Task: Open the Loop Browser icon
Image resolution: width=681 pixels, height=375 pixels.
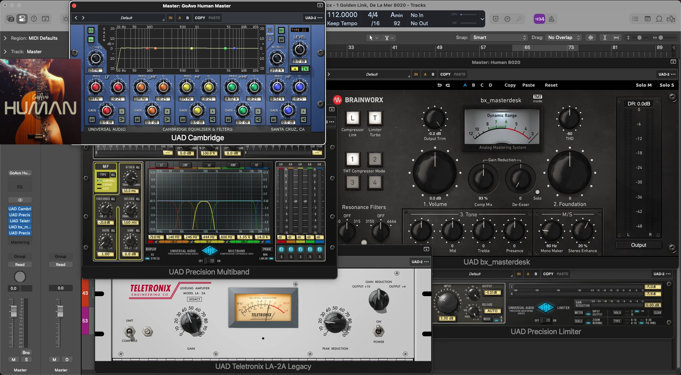Action: point(659,19)
